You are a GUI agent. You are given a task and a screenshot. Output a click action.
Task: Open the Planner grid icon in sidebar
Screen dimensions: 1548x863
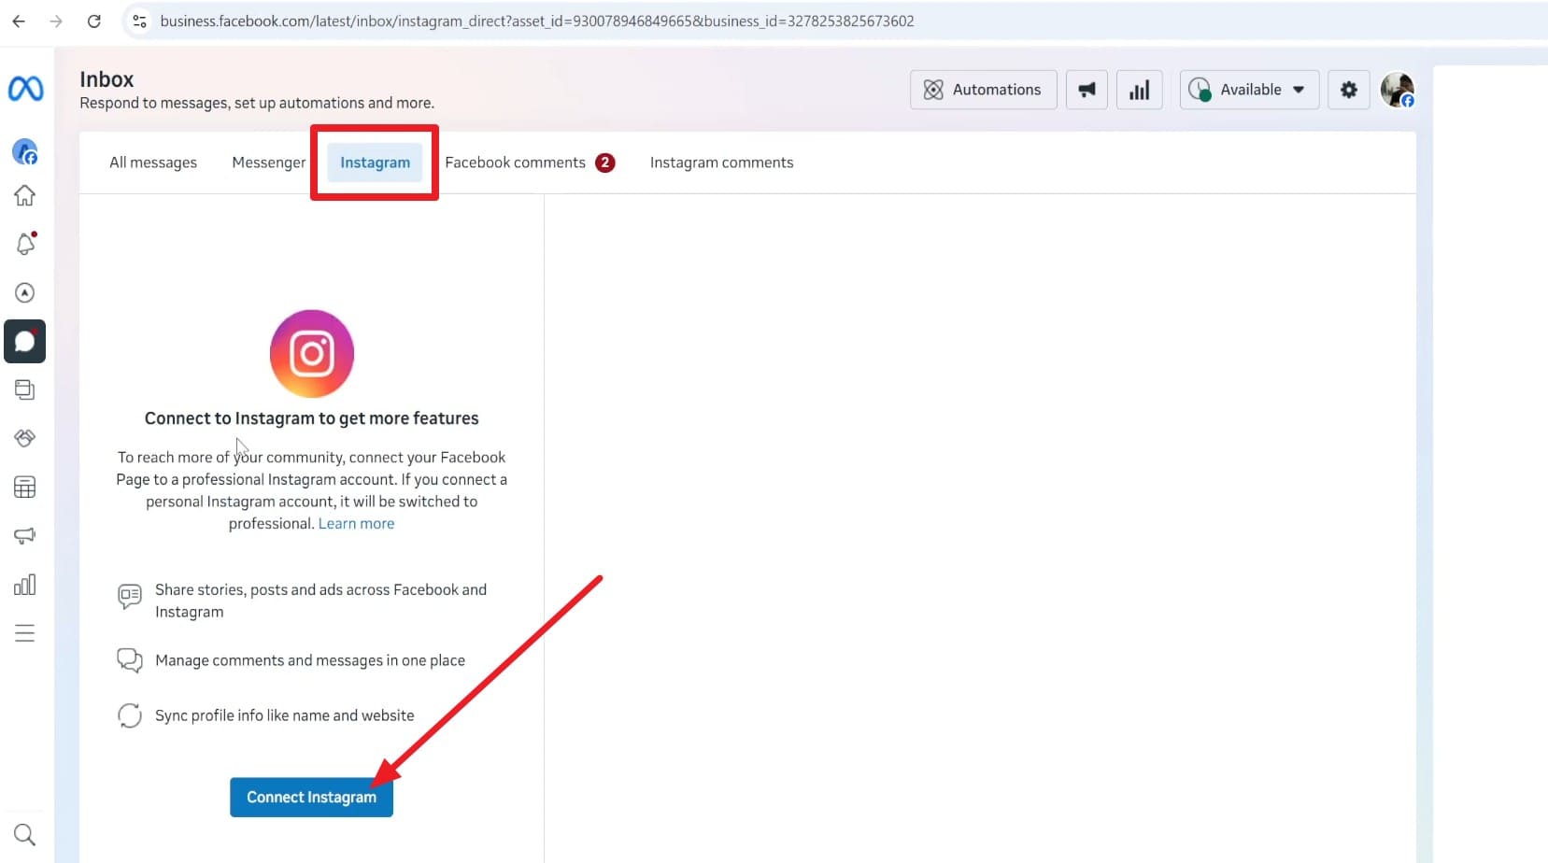(25, 488)
